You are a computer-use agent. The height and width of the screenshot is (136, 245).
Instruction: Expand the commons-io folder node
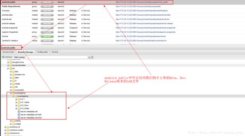(x=5, y=133)
